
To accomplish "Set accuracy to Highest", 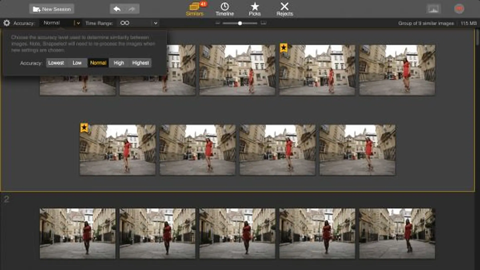I will click(140, 63).
